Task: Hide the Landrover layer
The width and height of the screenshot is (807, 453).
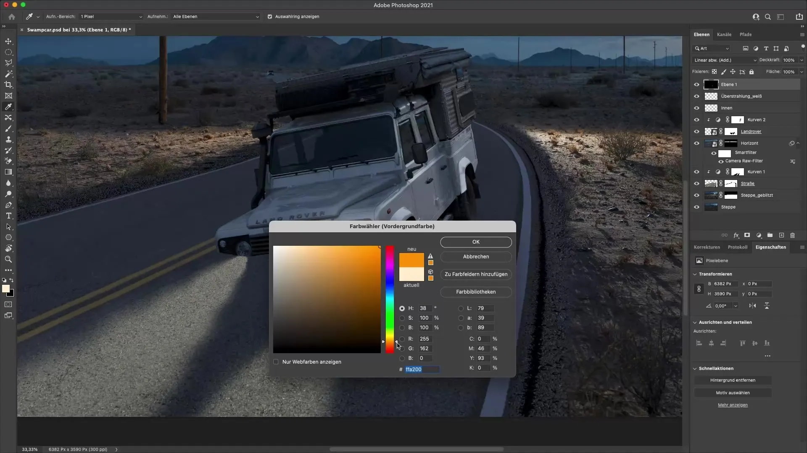Action: click(697, 131)
